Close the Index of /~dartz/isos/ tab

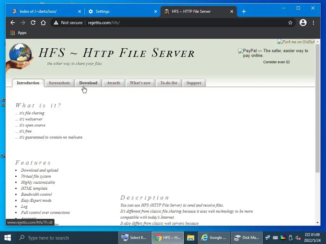click(79, 11)
